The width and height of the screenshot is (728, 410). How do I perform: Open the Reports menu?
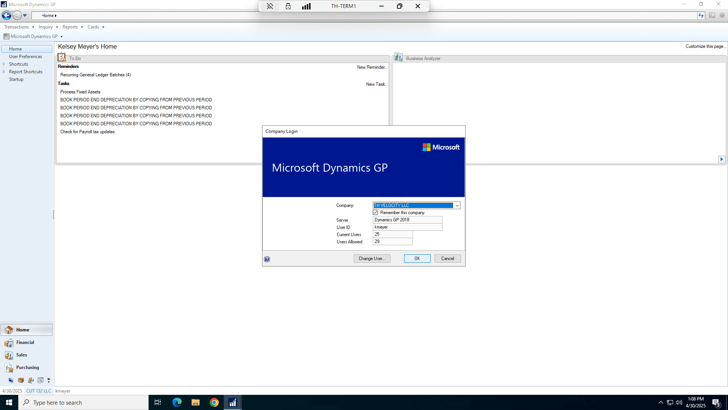click(x=72, y=27)
